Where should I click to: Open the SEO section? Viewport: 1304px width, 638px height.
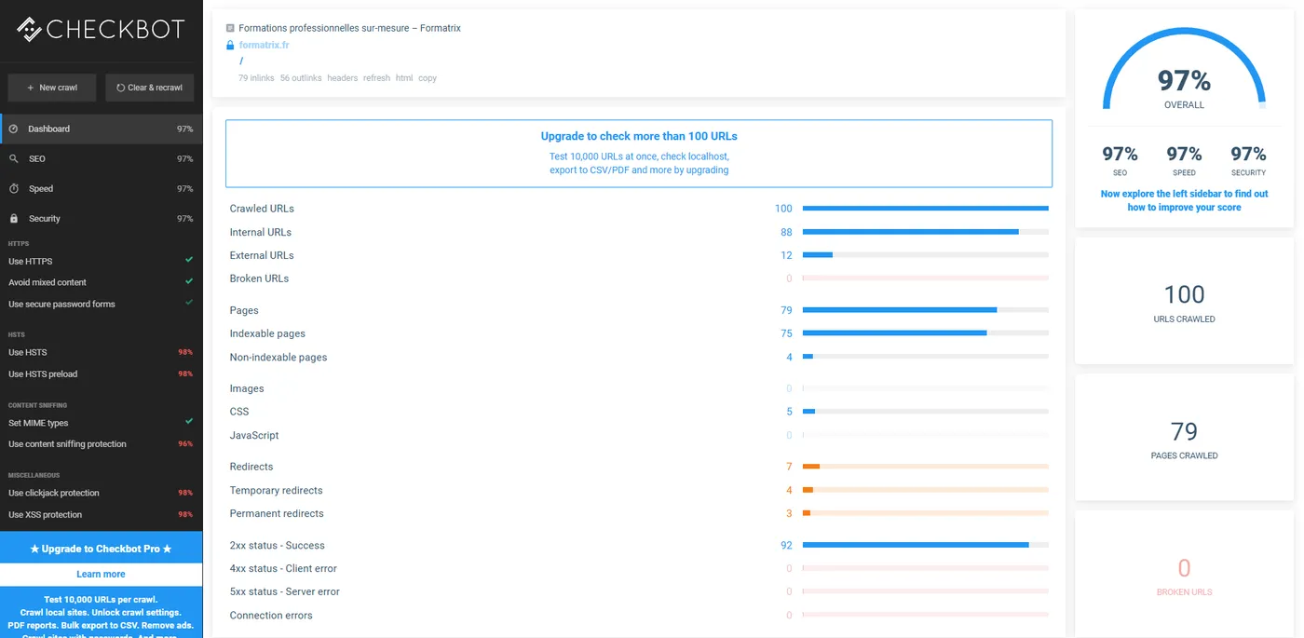(x=101, y=159)
